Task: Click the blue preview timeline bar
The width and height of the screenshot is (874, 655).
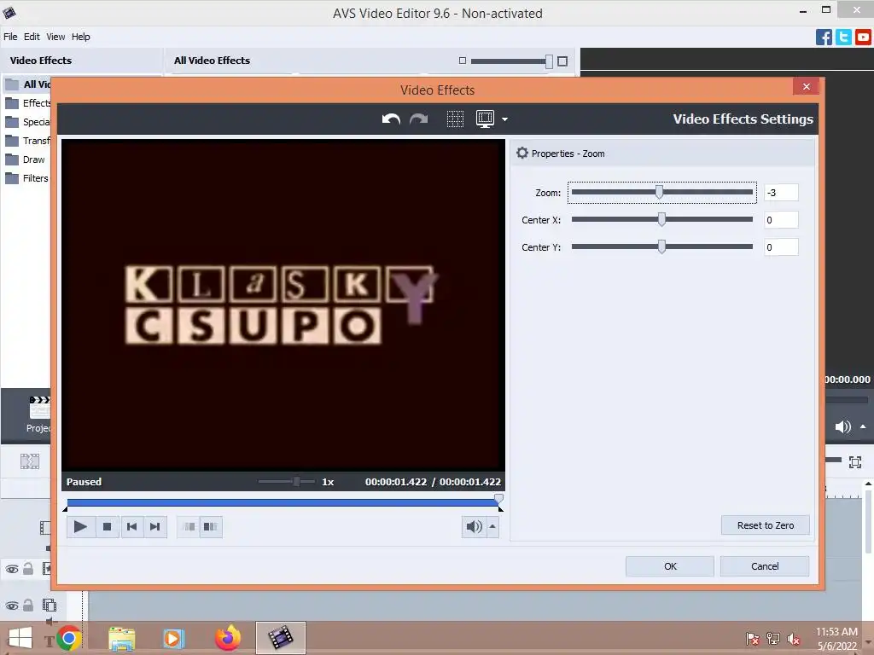Action: click(282, 502)
